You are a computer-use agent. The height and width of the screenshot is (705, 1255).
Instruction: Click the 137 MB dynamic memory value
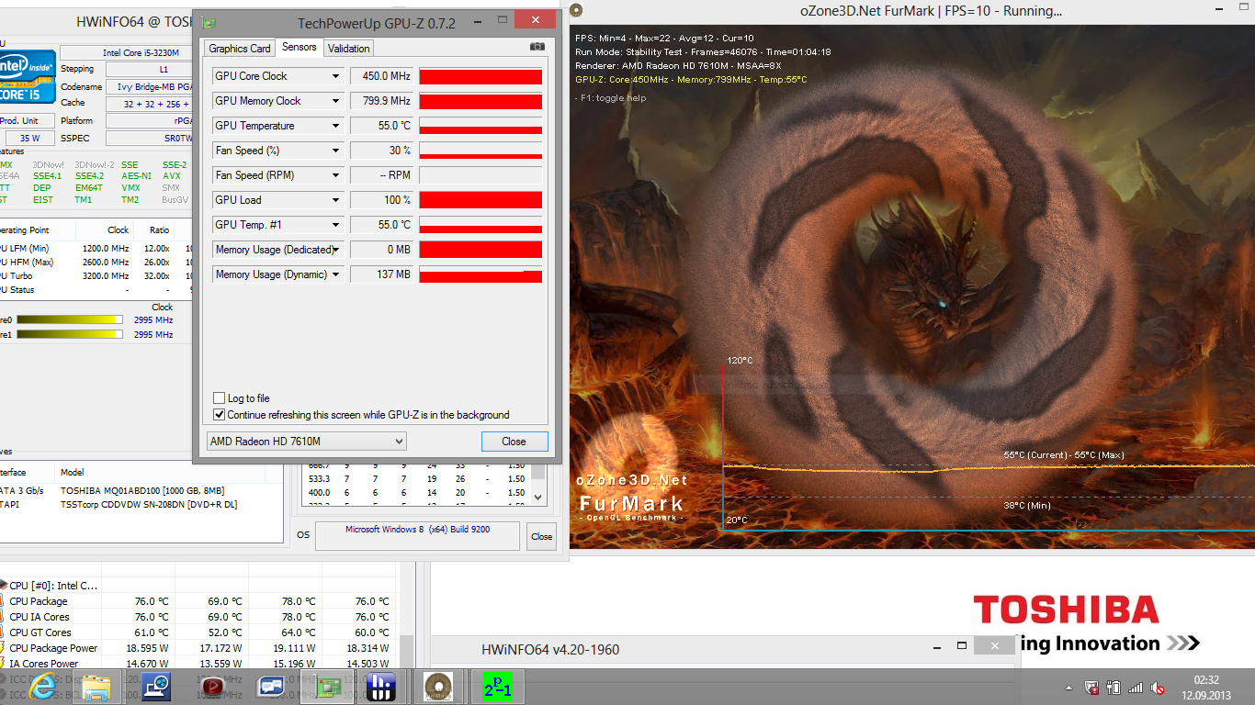coord(382,274)
